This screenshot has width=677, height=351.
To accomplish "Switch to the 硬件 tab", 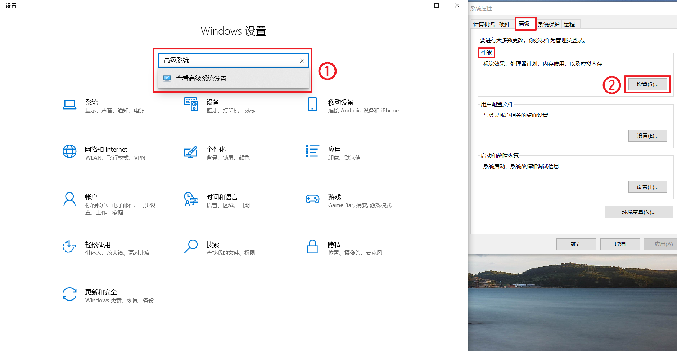I will [505, 24].
